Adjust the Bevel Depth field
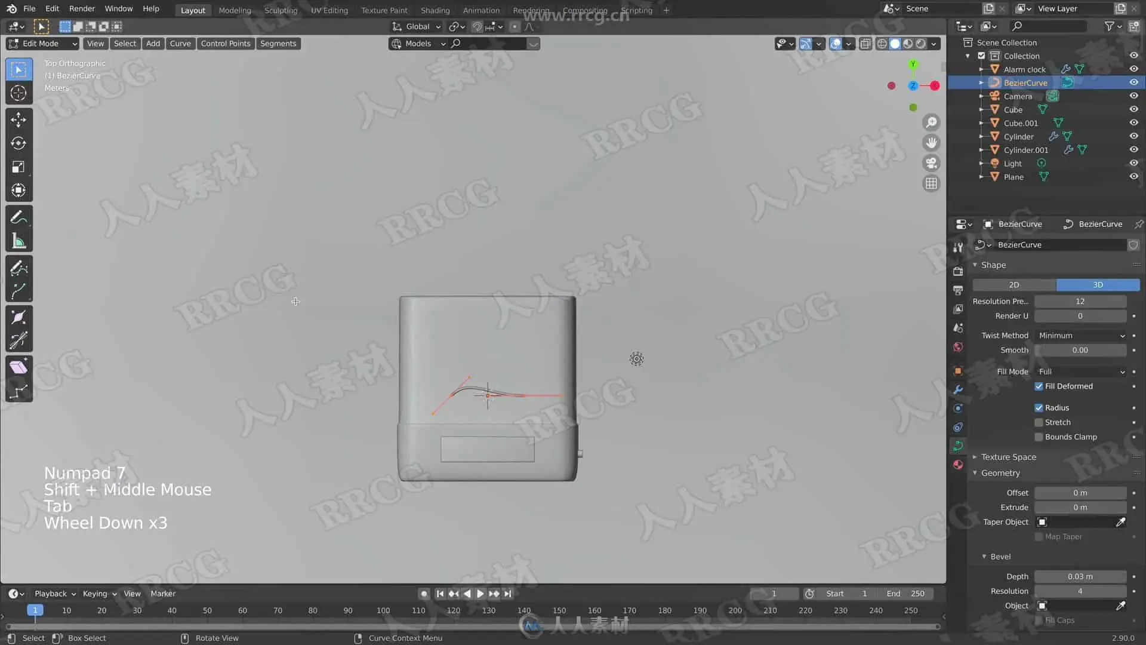1146x645 pixels. click(x=1080, y=576)
